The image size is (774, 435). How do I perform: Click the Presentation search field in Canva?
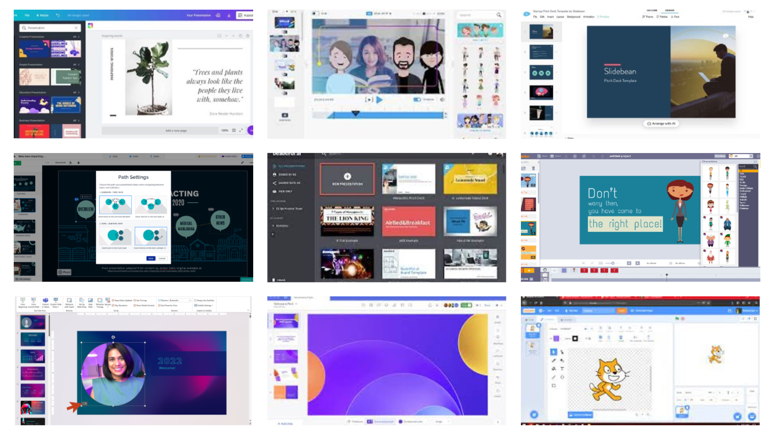pos(50,28)
